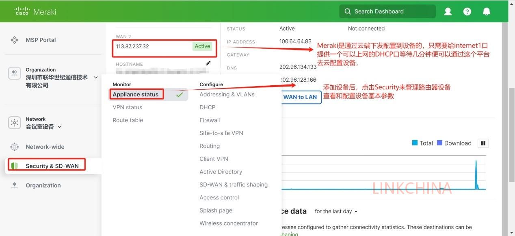Screen dimensions: 515x236
Task: Click the Organization building icon at top
Action: pyautogui.click(x=15, y=74)
